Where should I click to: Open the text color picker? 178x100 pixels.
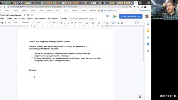coord(72,23)
